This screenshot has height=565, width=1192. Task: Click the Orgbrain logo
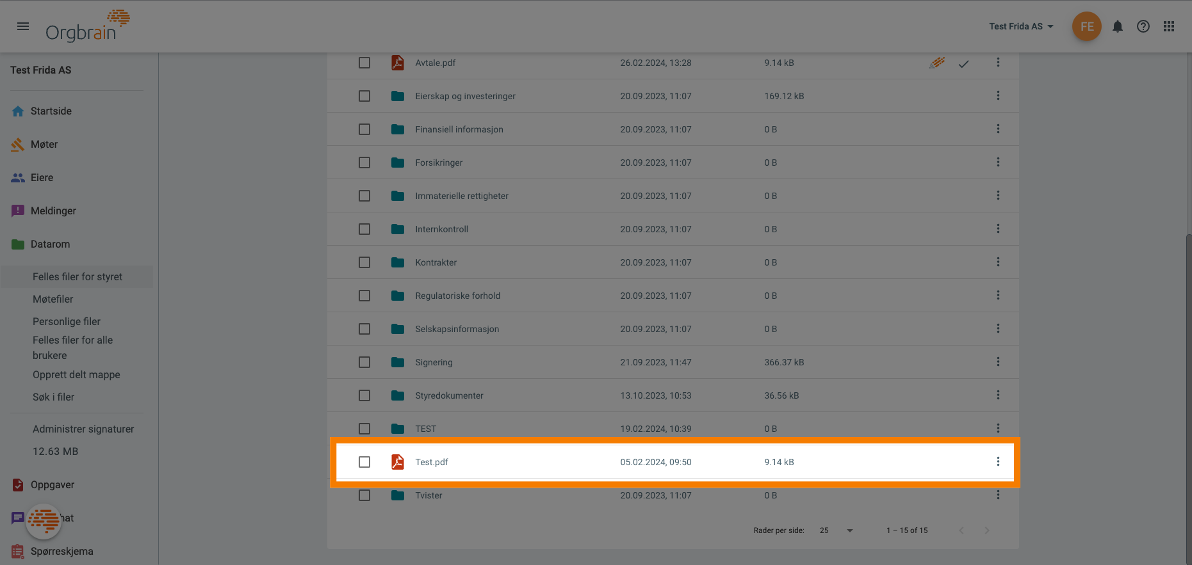[88, 26]
